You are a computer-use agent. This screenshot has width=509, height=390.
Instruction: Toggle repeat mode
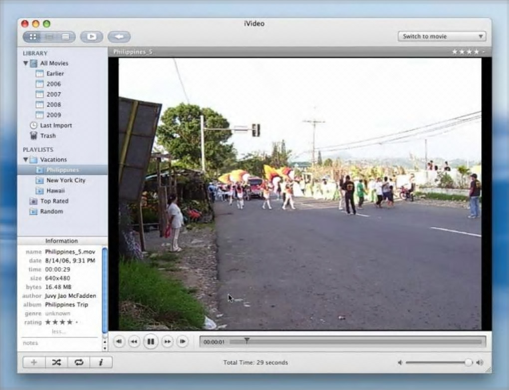[x=78, y=363]
